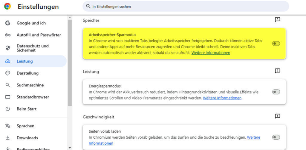Send feedback for the Speicher section
Screen dimensions: 306x150
pyautogui.click(x=277, y=20)
